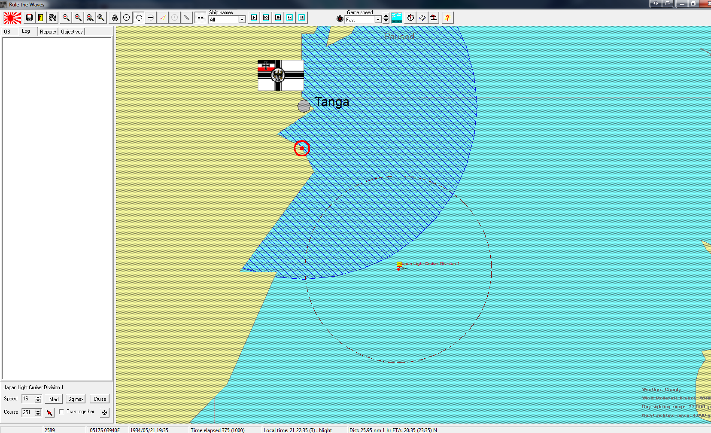Click the ship with question mark icon
Image resolution: width=711 pixels, height=433 pixels.
pyautogui.click(x=434, y=18)
